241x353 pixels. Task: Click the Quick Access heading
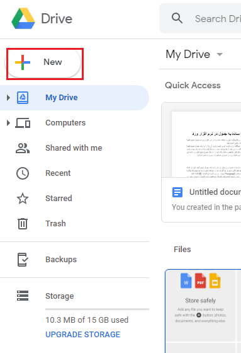click(193, 85)
